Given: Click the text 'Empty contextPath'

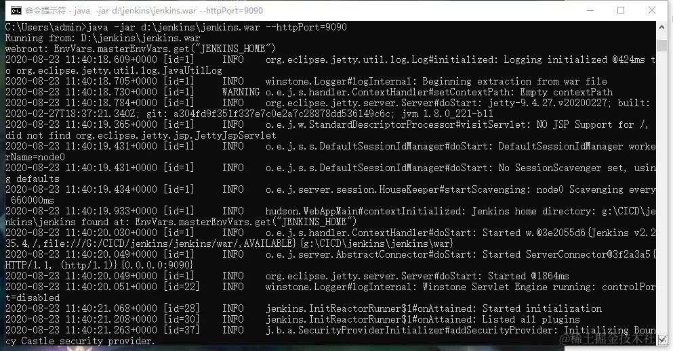Looking at the screenshot, I should coord(566,91).
